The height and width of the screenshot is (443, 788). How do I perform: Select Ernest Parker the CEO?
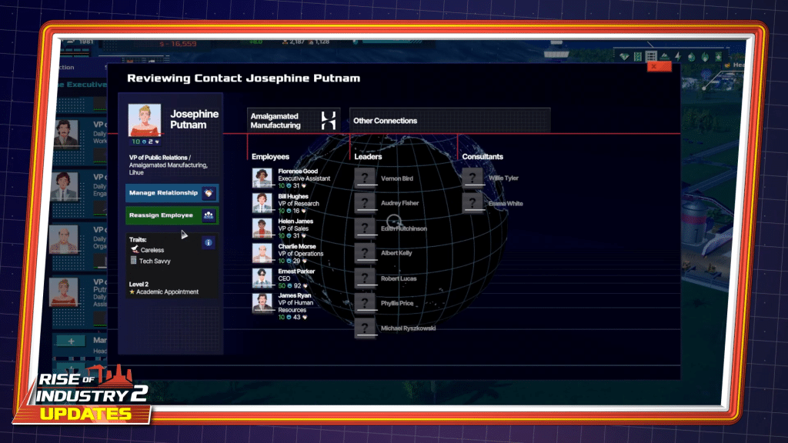(262, 277)
